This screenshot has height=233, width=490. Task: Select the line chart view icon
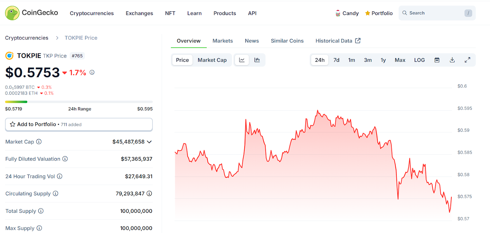242,60
